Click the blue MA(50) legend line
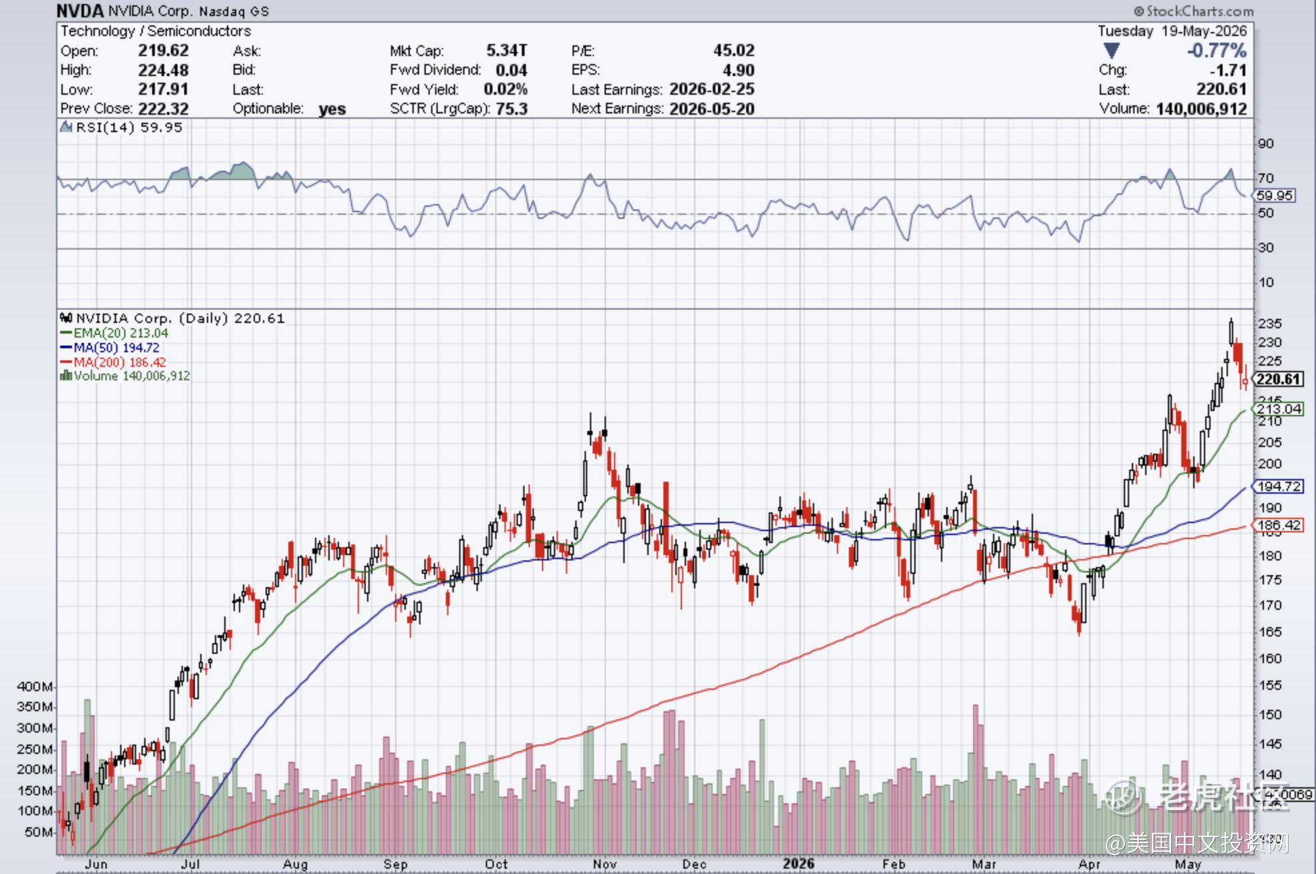1316x874 pixels. (x=66, y=348)
